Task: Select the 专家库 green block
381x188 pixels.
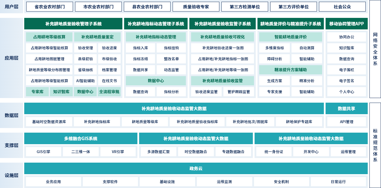Action: pos(38,92)
